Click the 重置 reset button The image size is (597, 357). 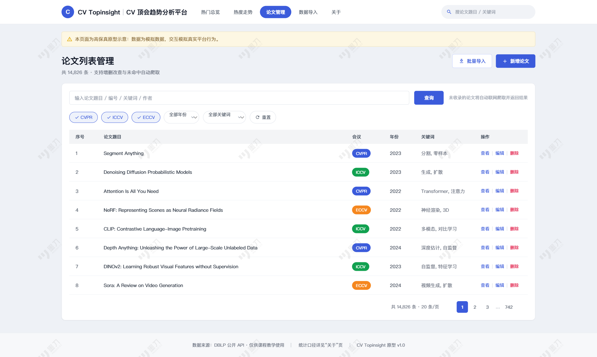[x=263, y=117]
